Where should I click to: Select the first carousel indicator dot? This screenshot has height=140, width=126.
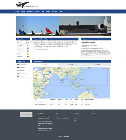click(x=62, y=33)
